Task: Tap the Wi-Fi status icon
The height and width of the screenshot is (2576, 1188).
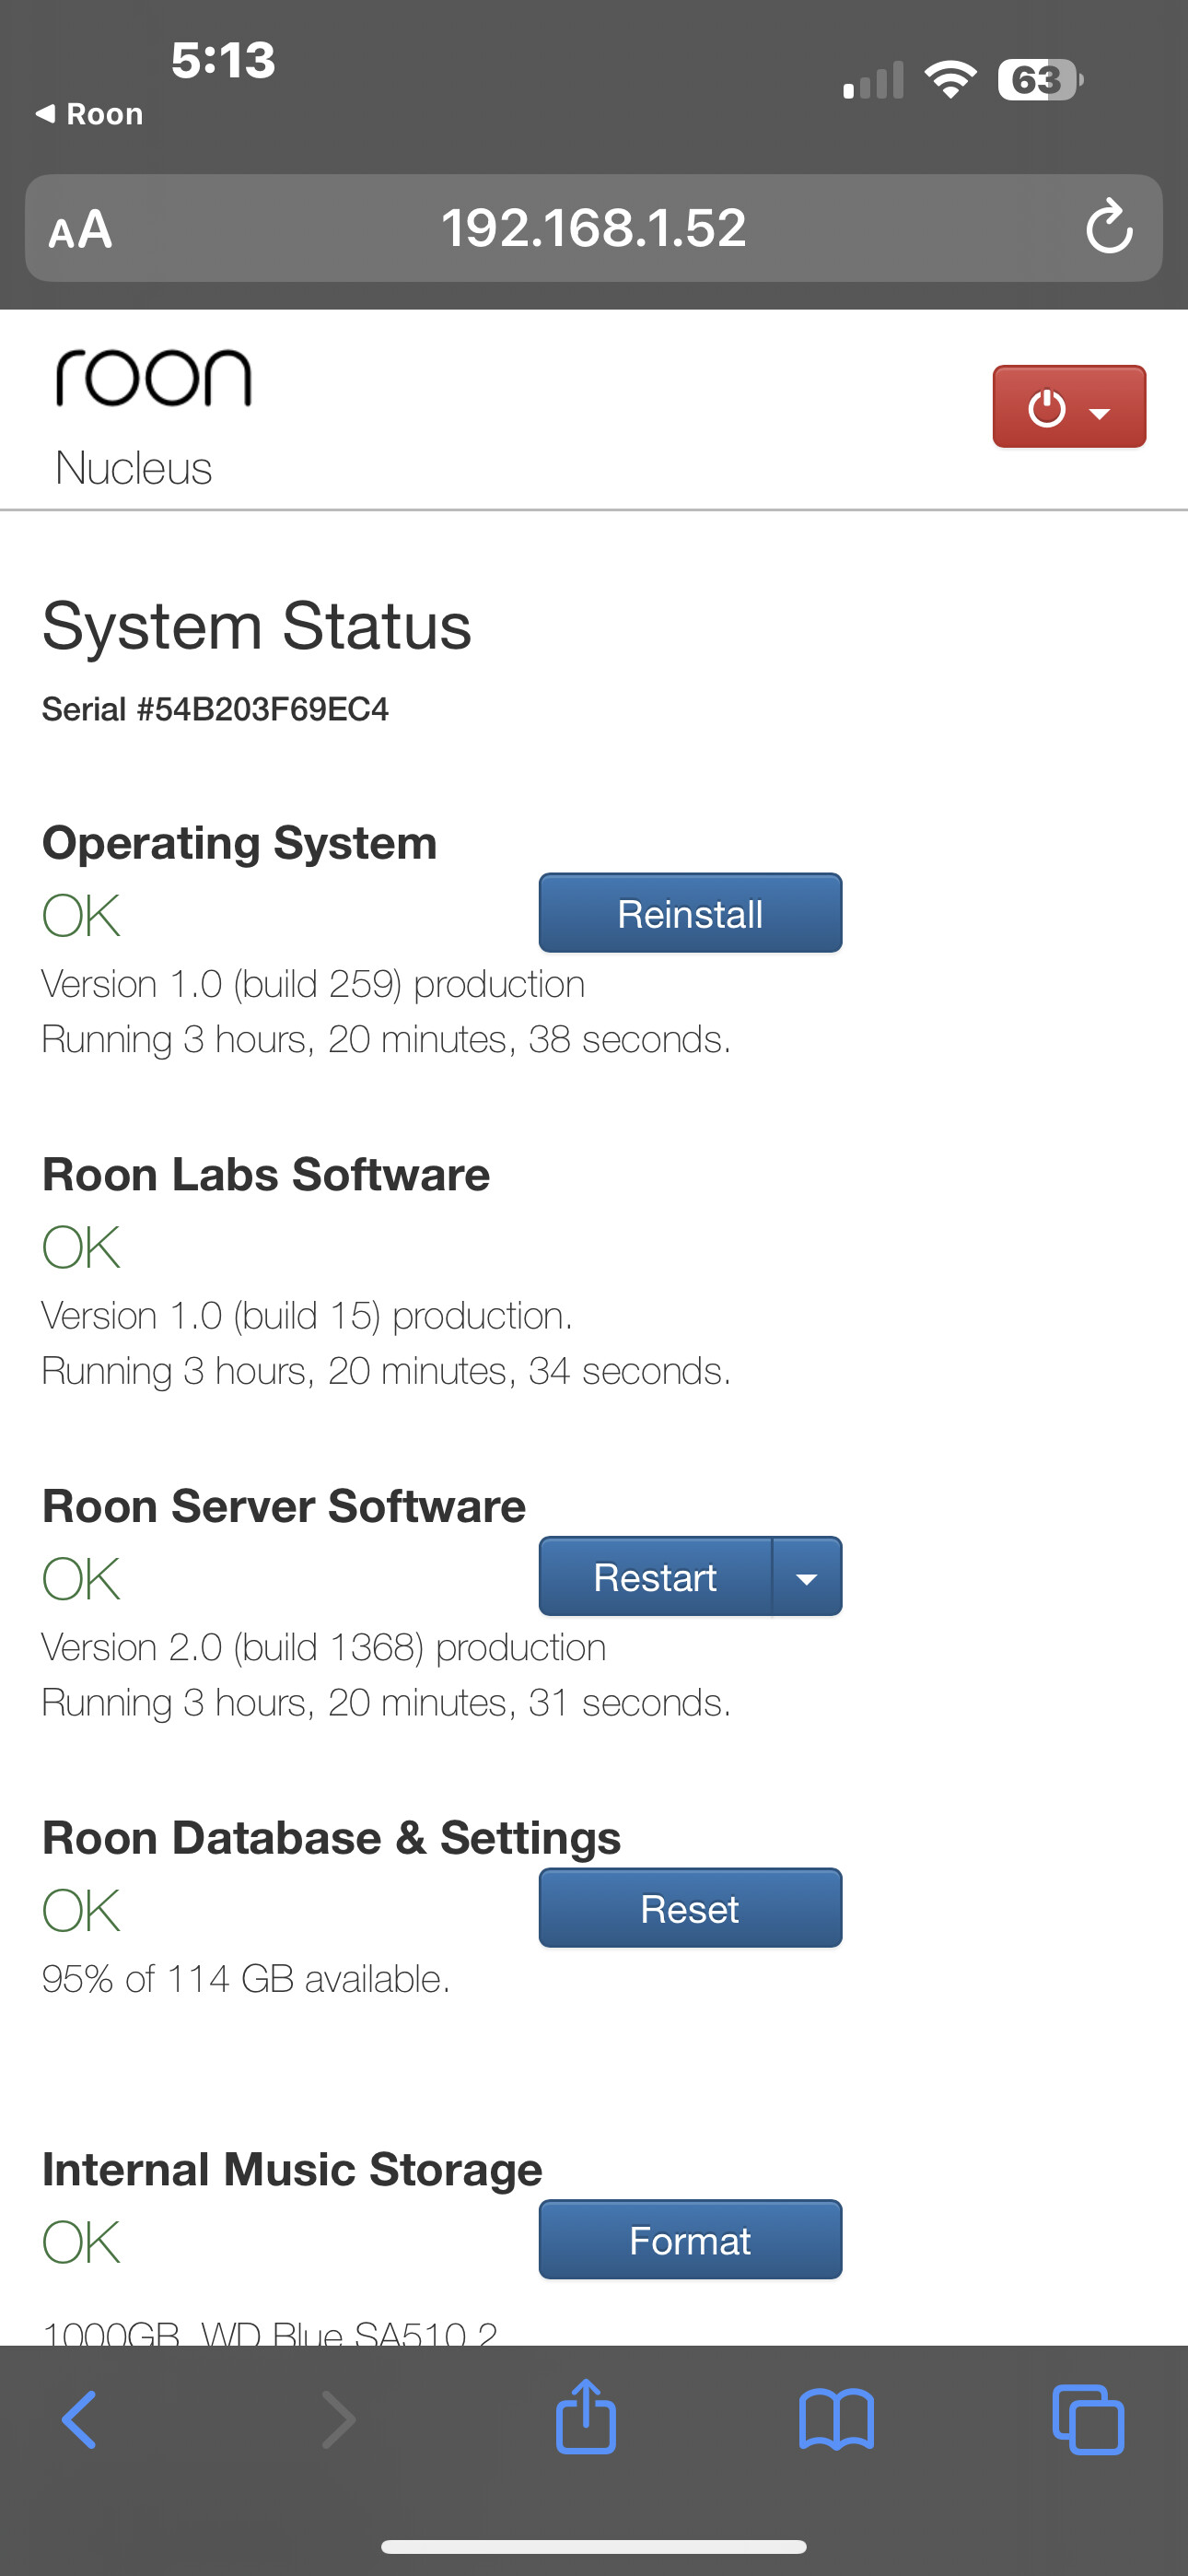Action: [950, 79]
